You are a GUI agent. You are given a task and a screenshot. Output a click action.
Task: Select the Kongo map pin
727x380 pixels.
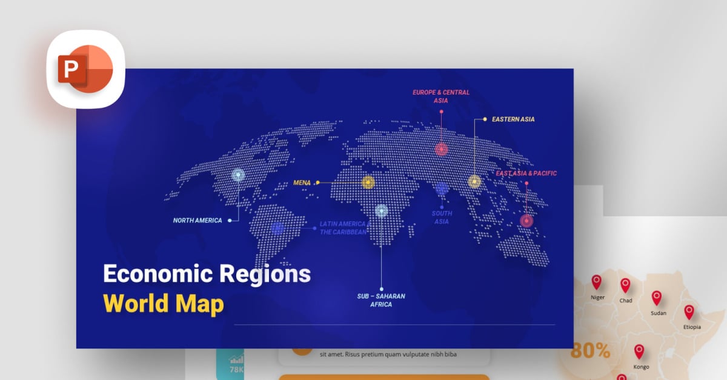tap(639, 352)
